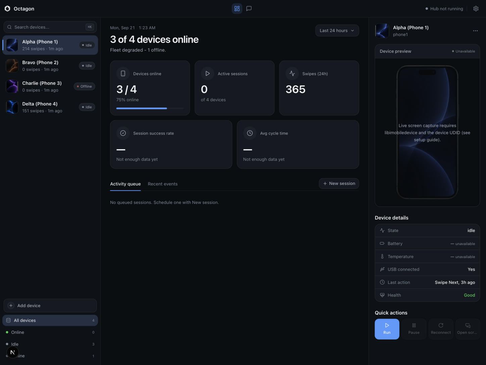Click the Idle badge on Bravo

click(87, 66)
